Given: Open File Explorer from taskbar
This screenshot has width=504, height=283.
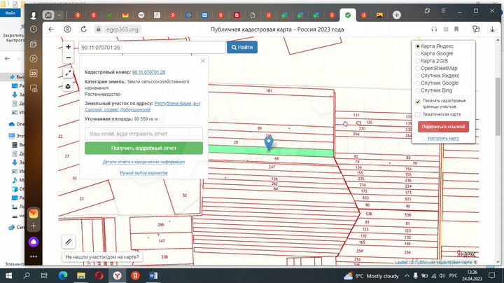Looking at the screenshot, I should pos(81,275).
